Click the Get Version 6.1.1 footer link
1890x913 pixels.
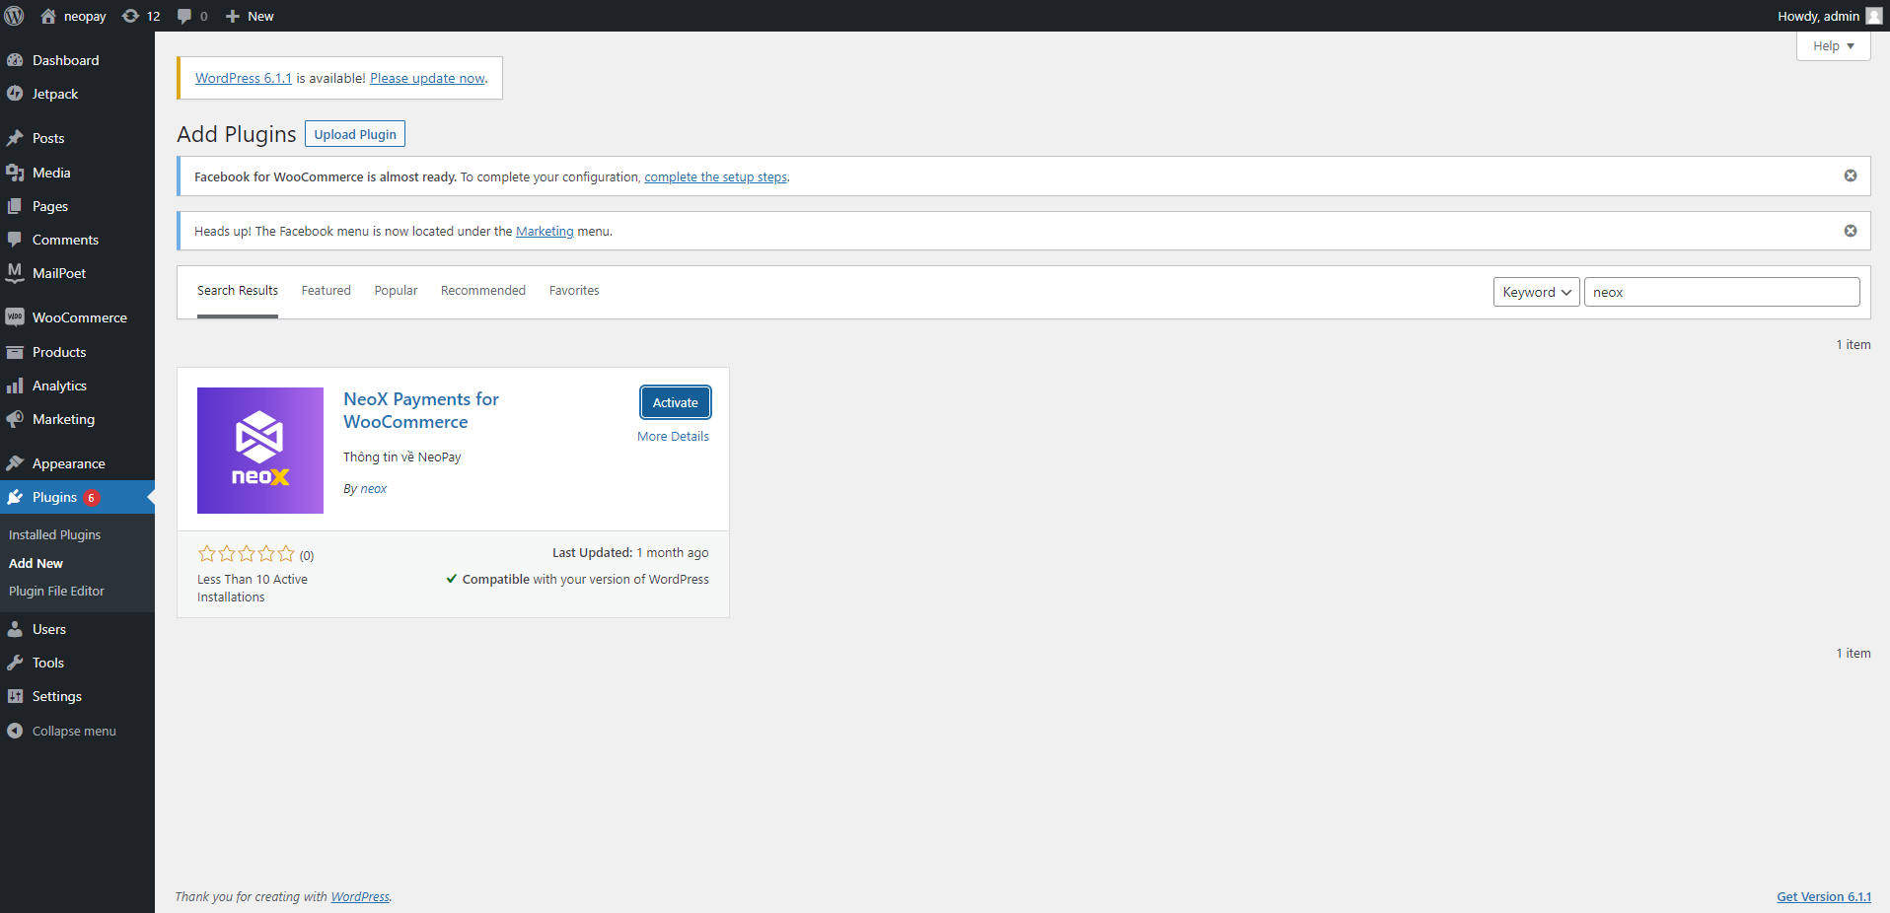[1824, 897]
